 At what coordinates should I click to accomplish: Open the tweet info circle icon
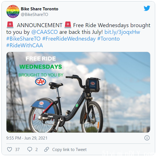tap(147, 138)
